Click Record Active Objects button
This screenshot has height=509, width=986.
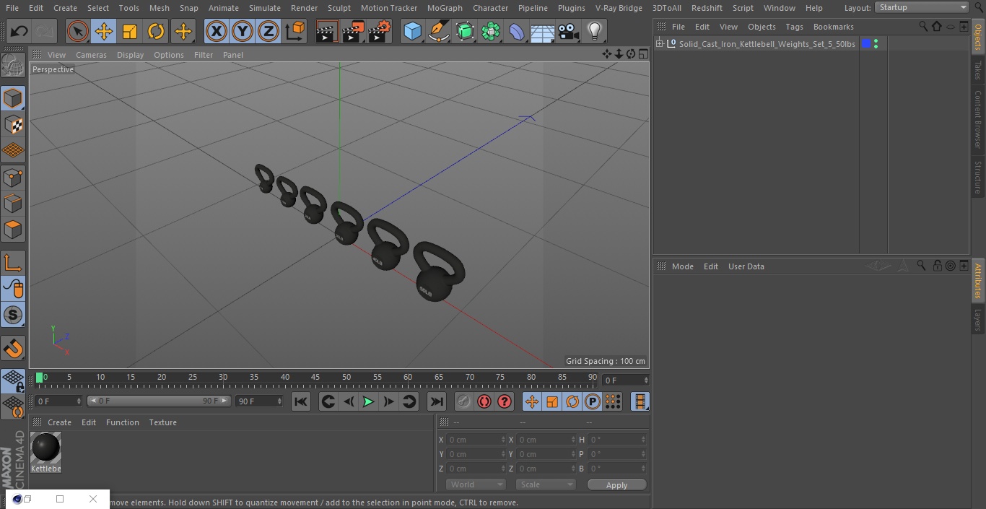click(464, 401)
